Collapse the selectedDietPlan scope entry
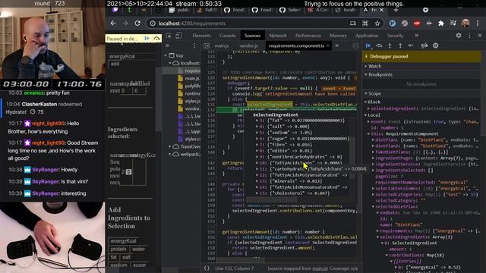This screenshot has height=273, width=486. (x=374, y=206)
